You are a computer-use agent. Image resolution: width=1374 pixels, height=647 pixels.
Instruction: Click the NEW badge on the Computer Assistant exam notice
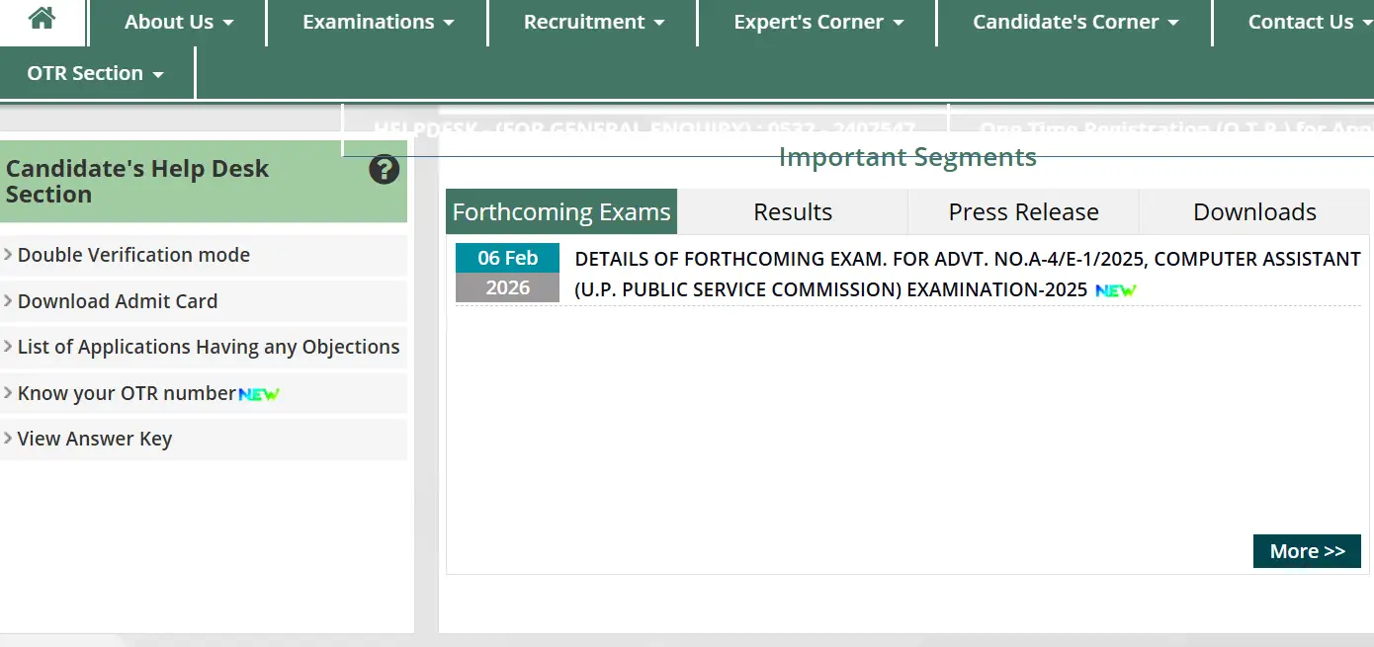point(1115,290)
